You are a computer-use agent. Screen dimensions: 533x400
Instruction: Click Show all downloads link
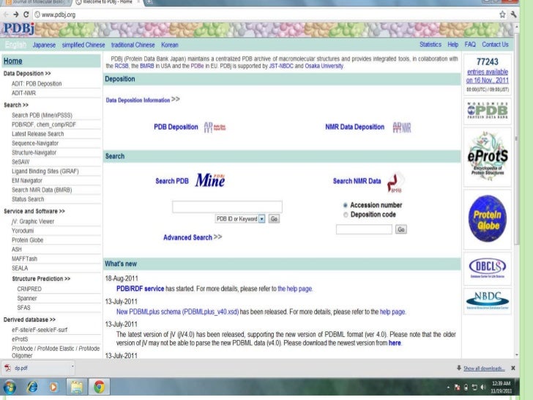484,368
